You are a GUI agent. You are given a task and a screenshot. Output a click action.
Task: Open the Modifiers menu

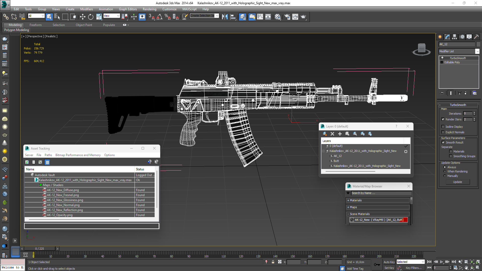[x=86, y=9]
